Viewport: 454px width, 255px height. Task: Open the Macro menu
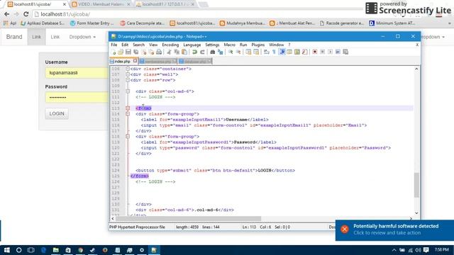[230, 45]
